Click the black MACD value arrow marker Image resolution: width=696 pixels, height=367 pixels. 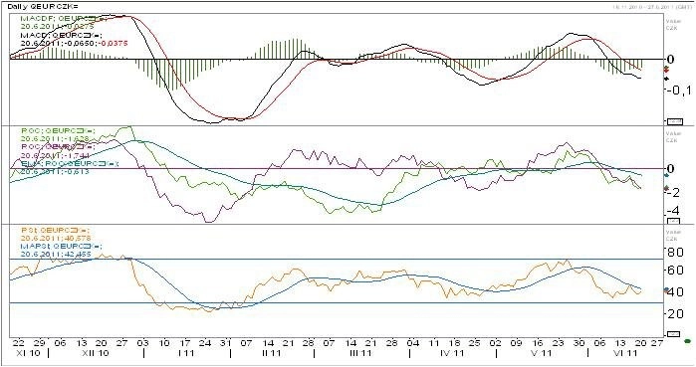coord(666,79)
